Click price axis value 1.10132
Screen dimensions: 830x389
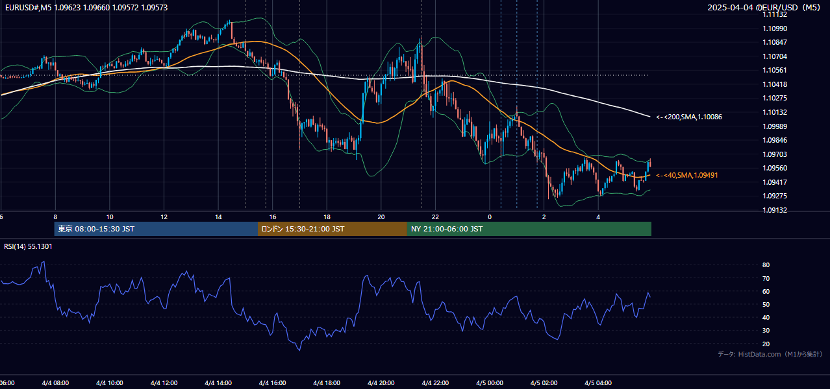pyautogui.click(x=775, y=112)
